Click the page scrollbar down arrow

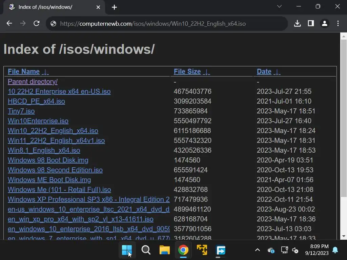tap(344, 236)
